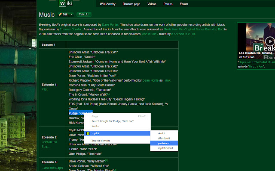275x171 pixels.
Task: Click the Edit button
Action: (63, 15)
